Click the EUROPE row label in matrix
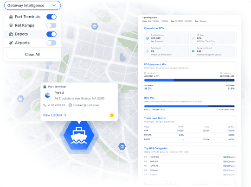The height and width of the screenshot is (187, 251). tap(148, 135)
